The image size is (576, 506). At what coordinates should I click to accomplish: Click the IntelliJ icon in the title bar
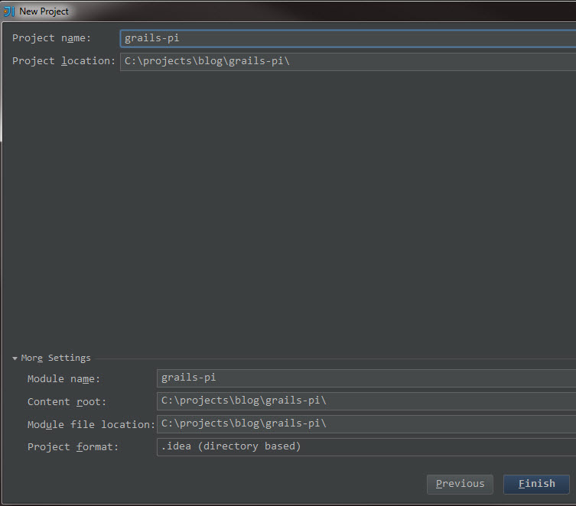(x=9, y=11)
